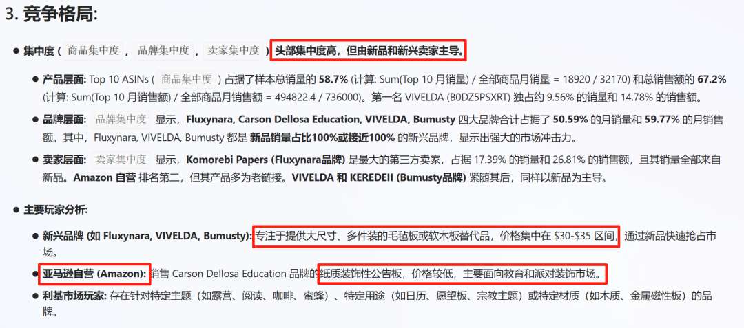Click the price range '$30-$35'
This screenshot has width=744, height=328.
coord(571,235)
